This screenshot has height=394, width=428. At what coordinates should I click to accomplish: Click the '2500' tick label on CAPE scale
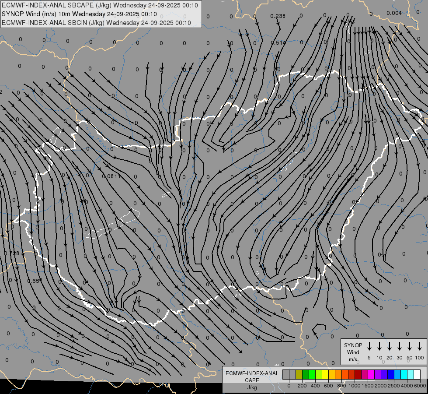(394, 386)
